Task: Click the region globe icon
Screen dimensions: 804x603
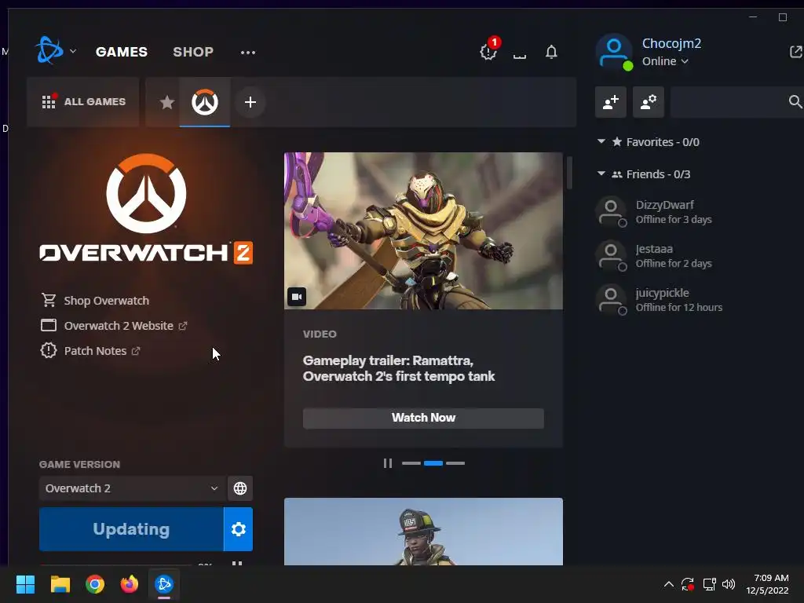Action: click(x=240, y=488)
